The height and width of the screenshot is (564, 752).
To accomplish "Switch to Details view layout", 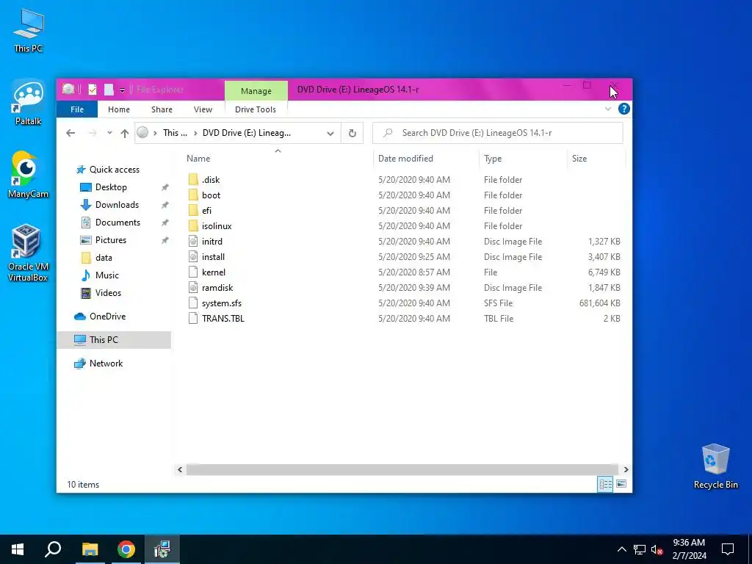I will click(605, 484).
